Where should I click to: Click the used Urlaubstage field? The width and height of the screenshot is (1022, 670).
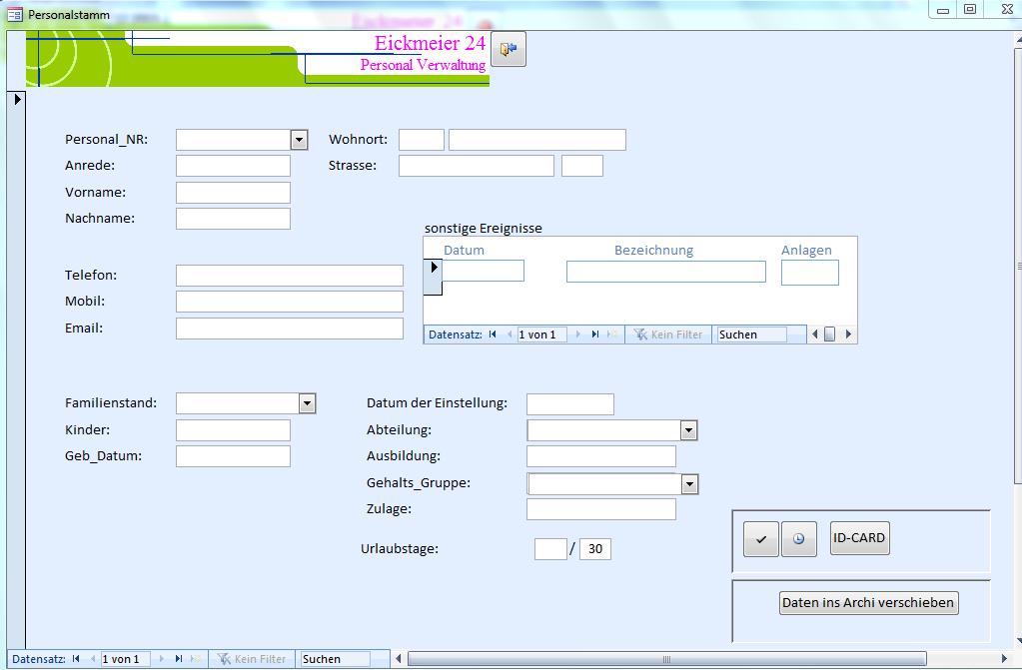point(550,549)
